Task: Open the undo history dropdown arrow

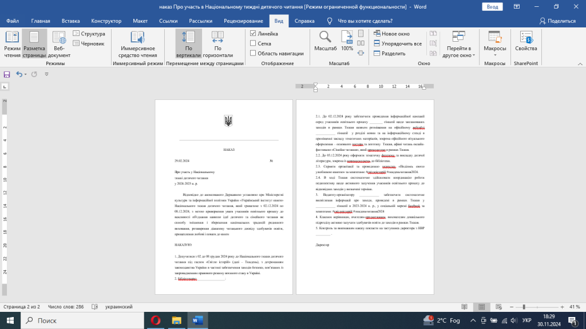Action: pos(26,74)
